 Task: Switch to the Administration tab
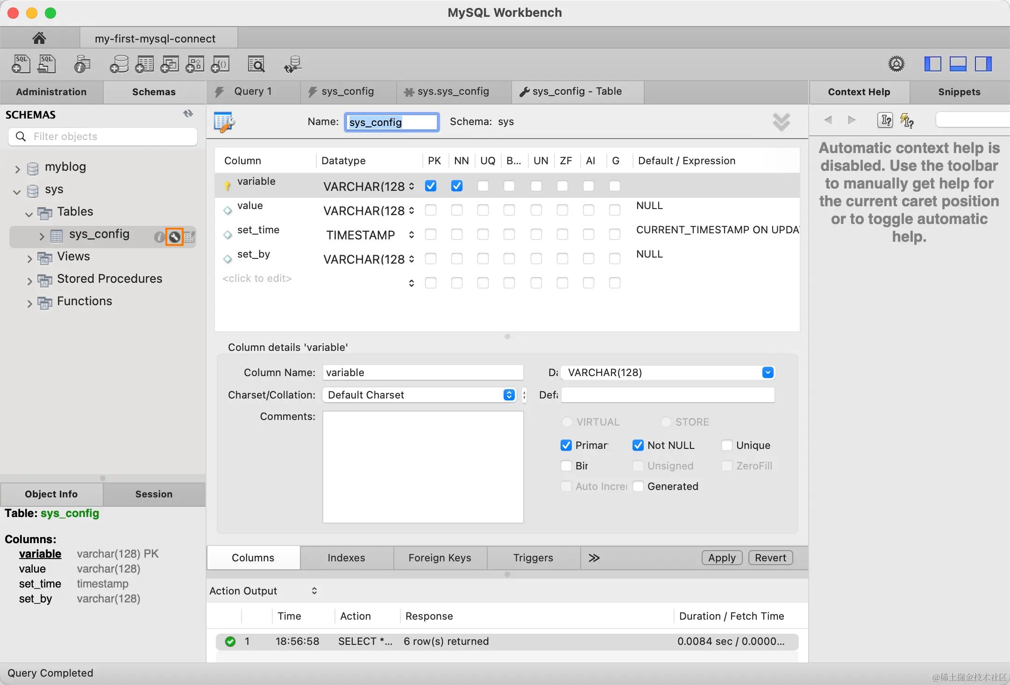tap(51, 92)
